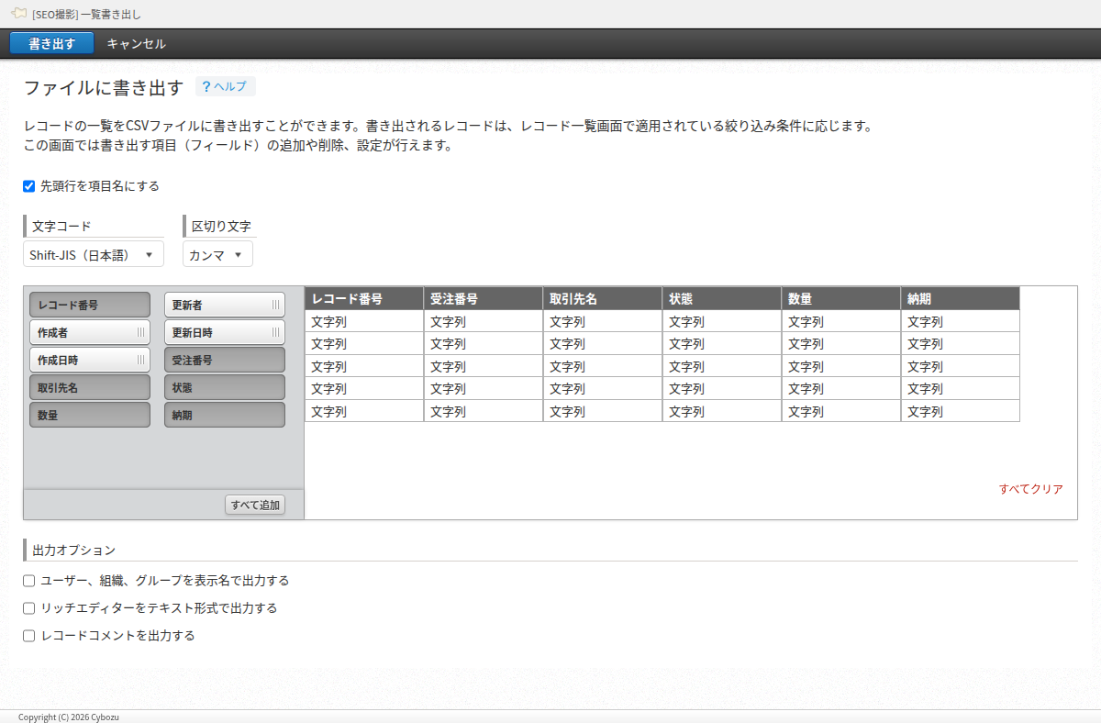Add all fields with すべて追加
The width and height of the screenshot is (1101, 723).
click(255, 505)
